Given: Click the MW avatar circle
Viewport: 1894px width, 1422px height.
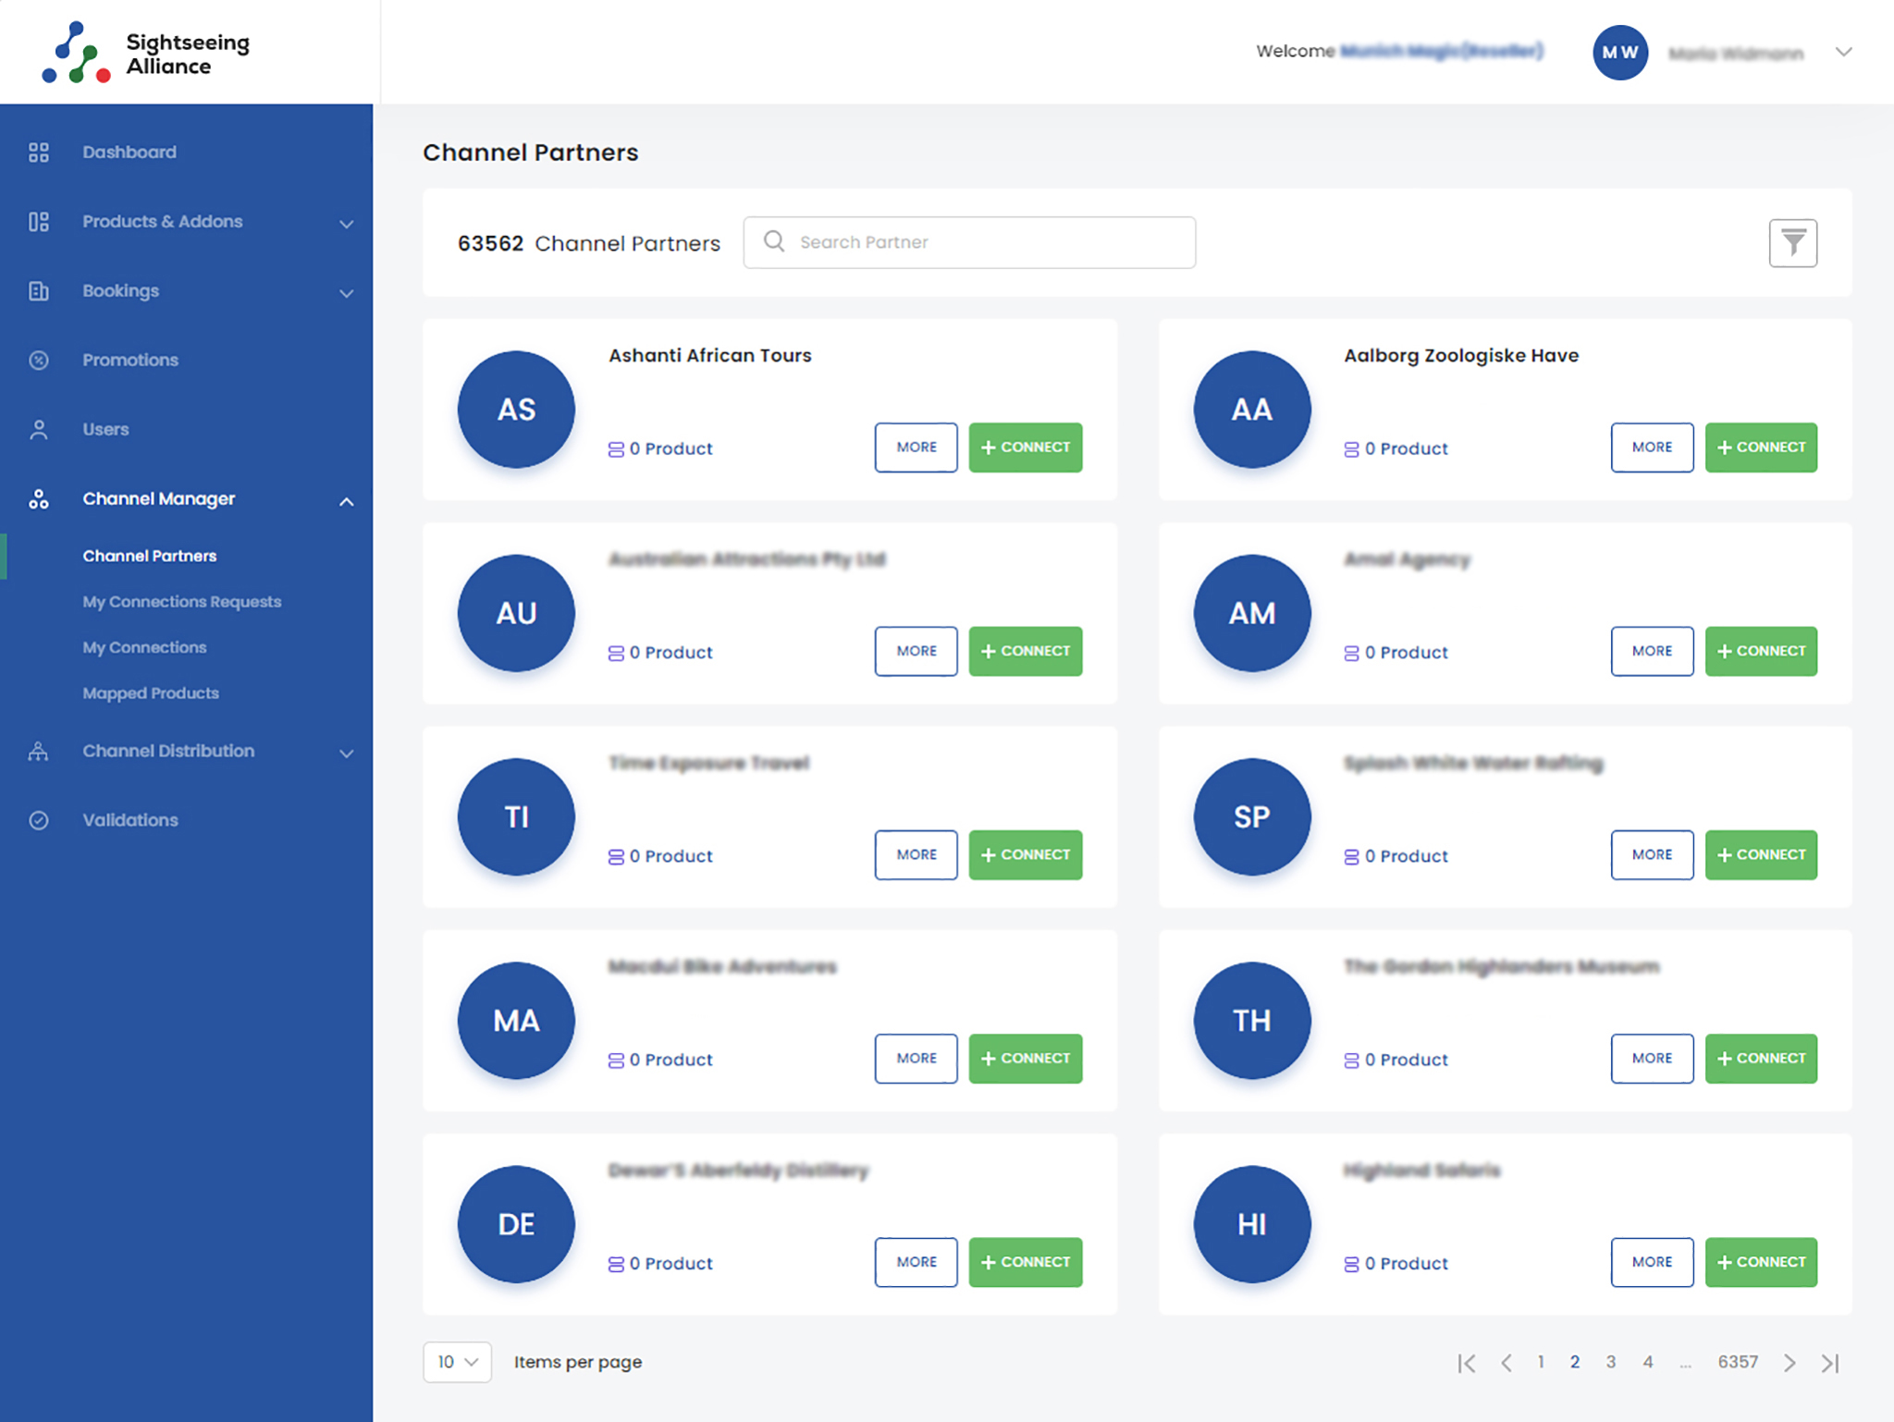Looking at the screenshot, I should pyautogui.click(x=1620, y=53).
